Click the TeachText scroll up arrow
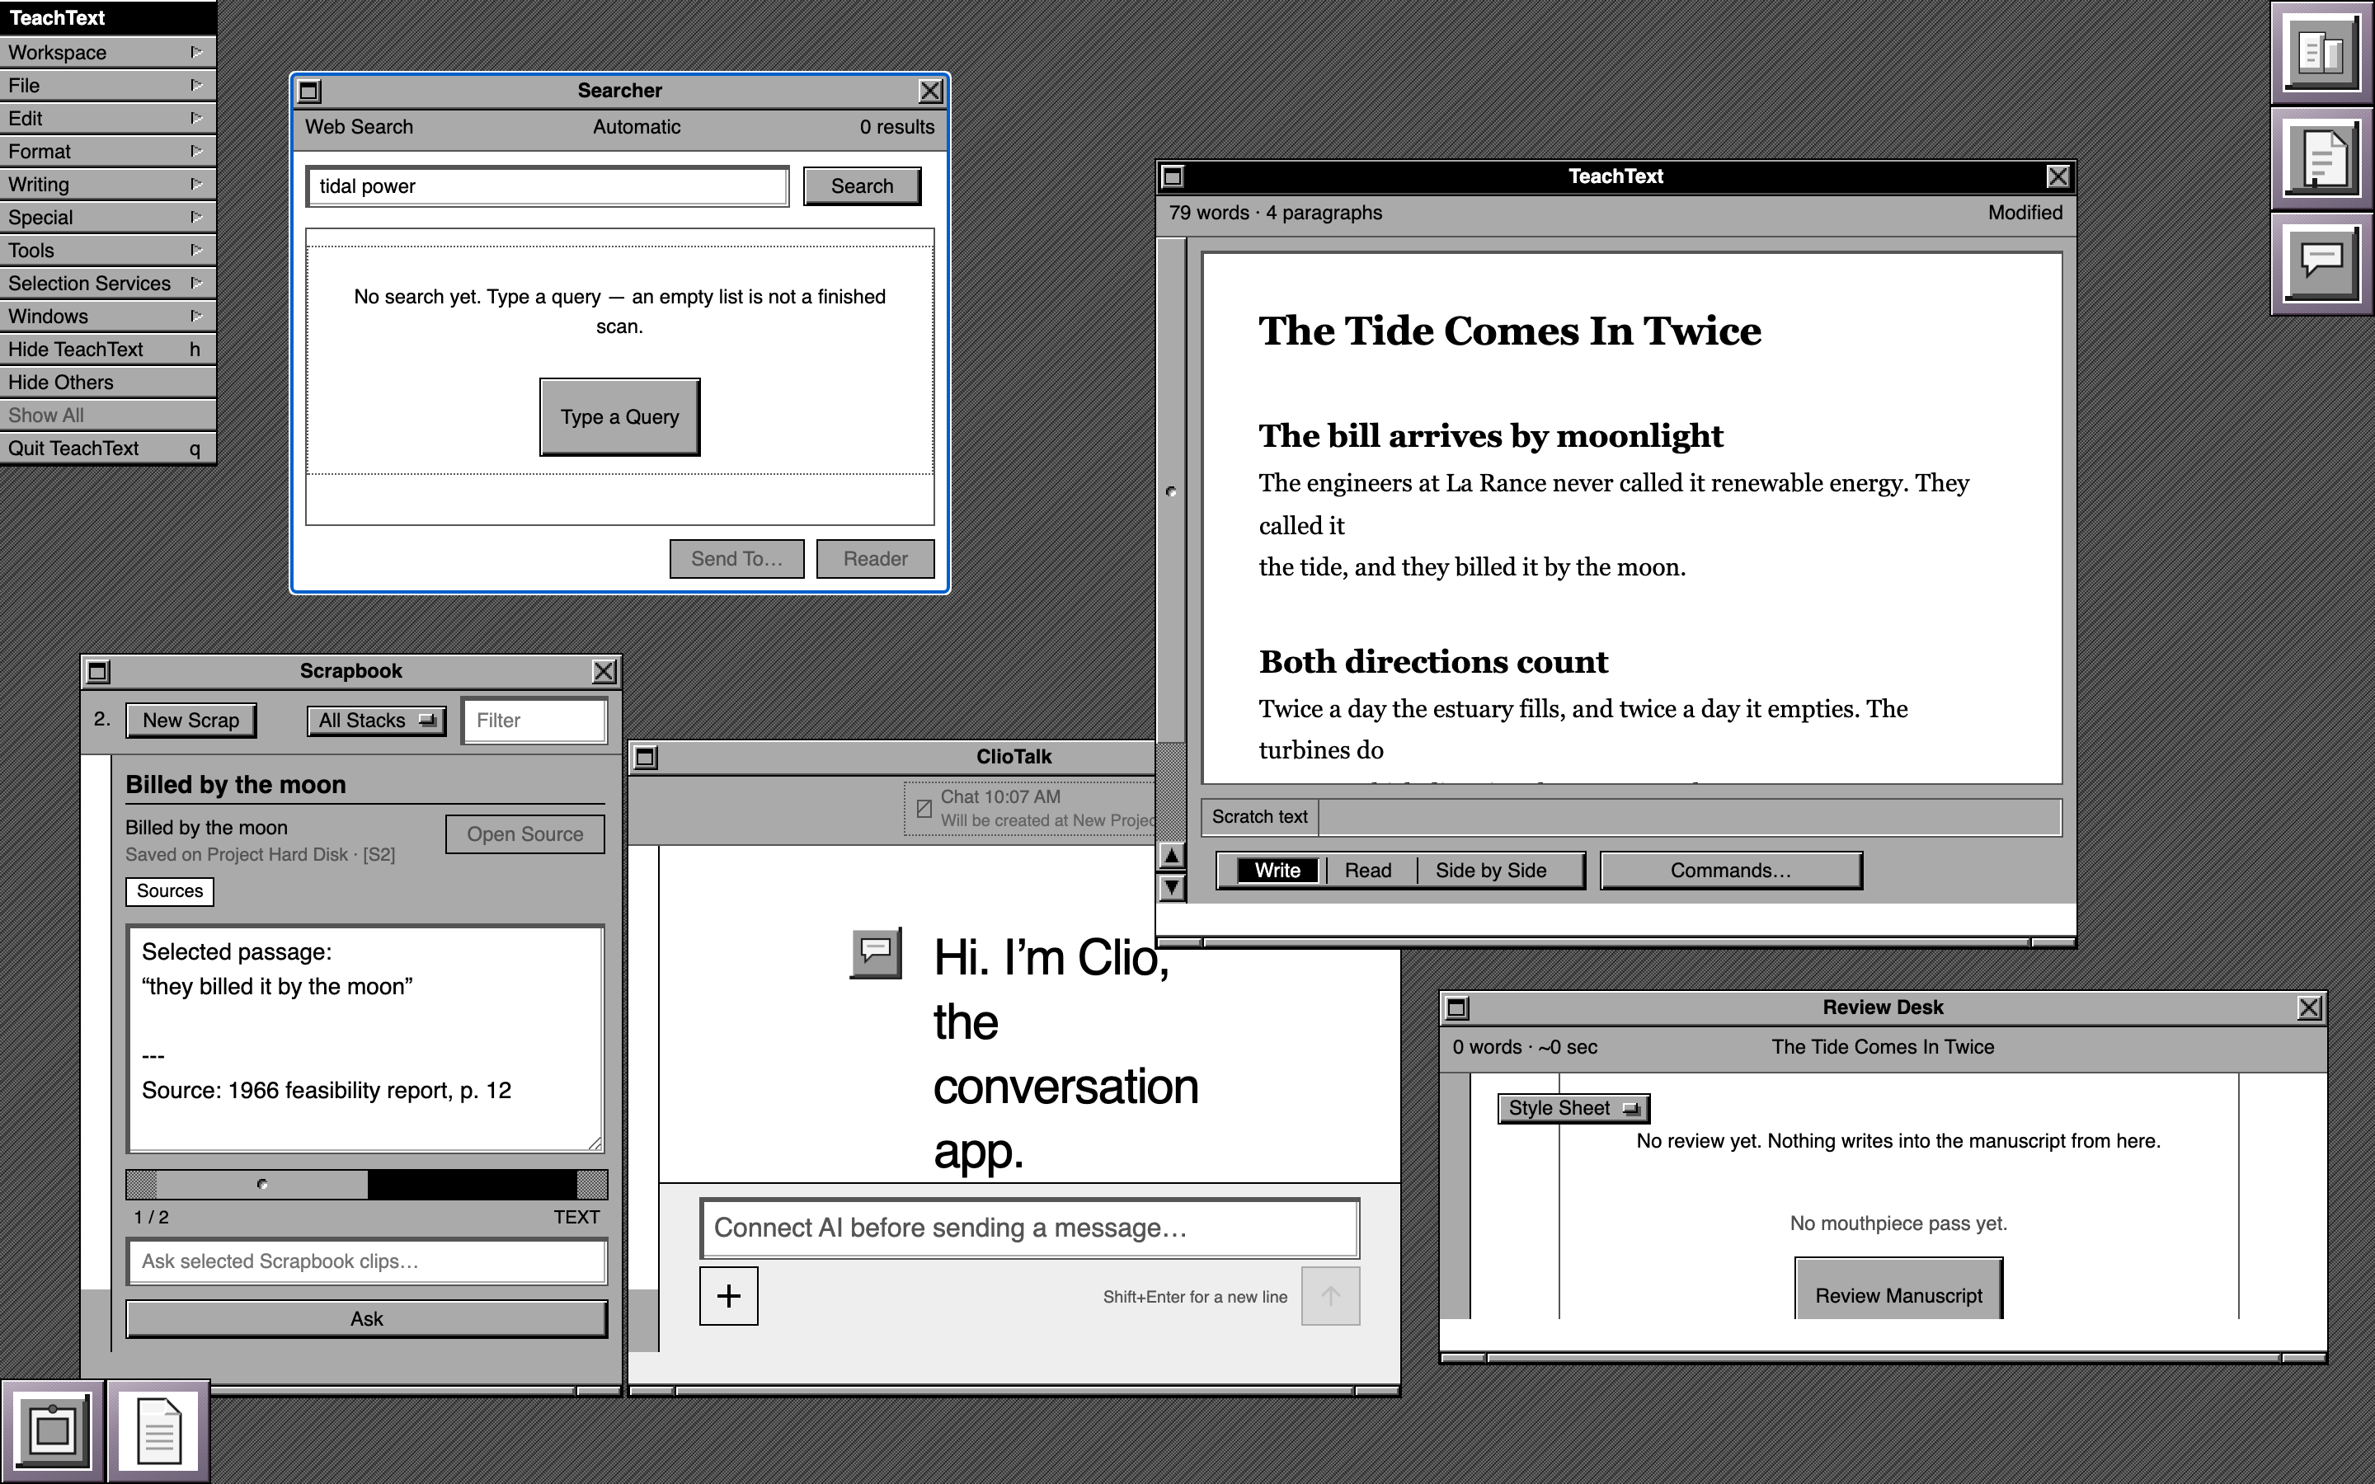This screenshot has width=2375, height=1484. (x=1172, y=856)
